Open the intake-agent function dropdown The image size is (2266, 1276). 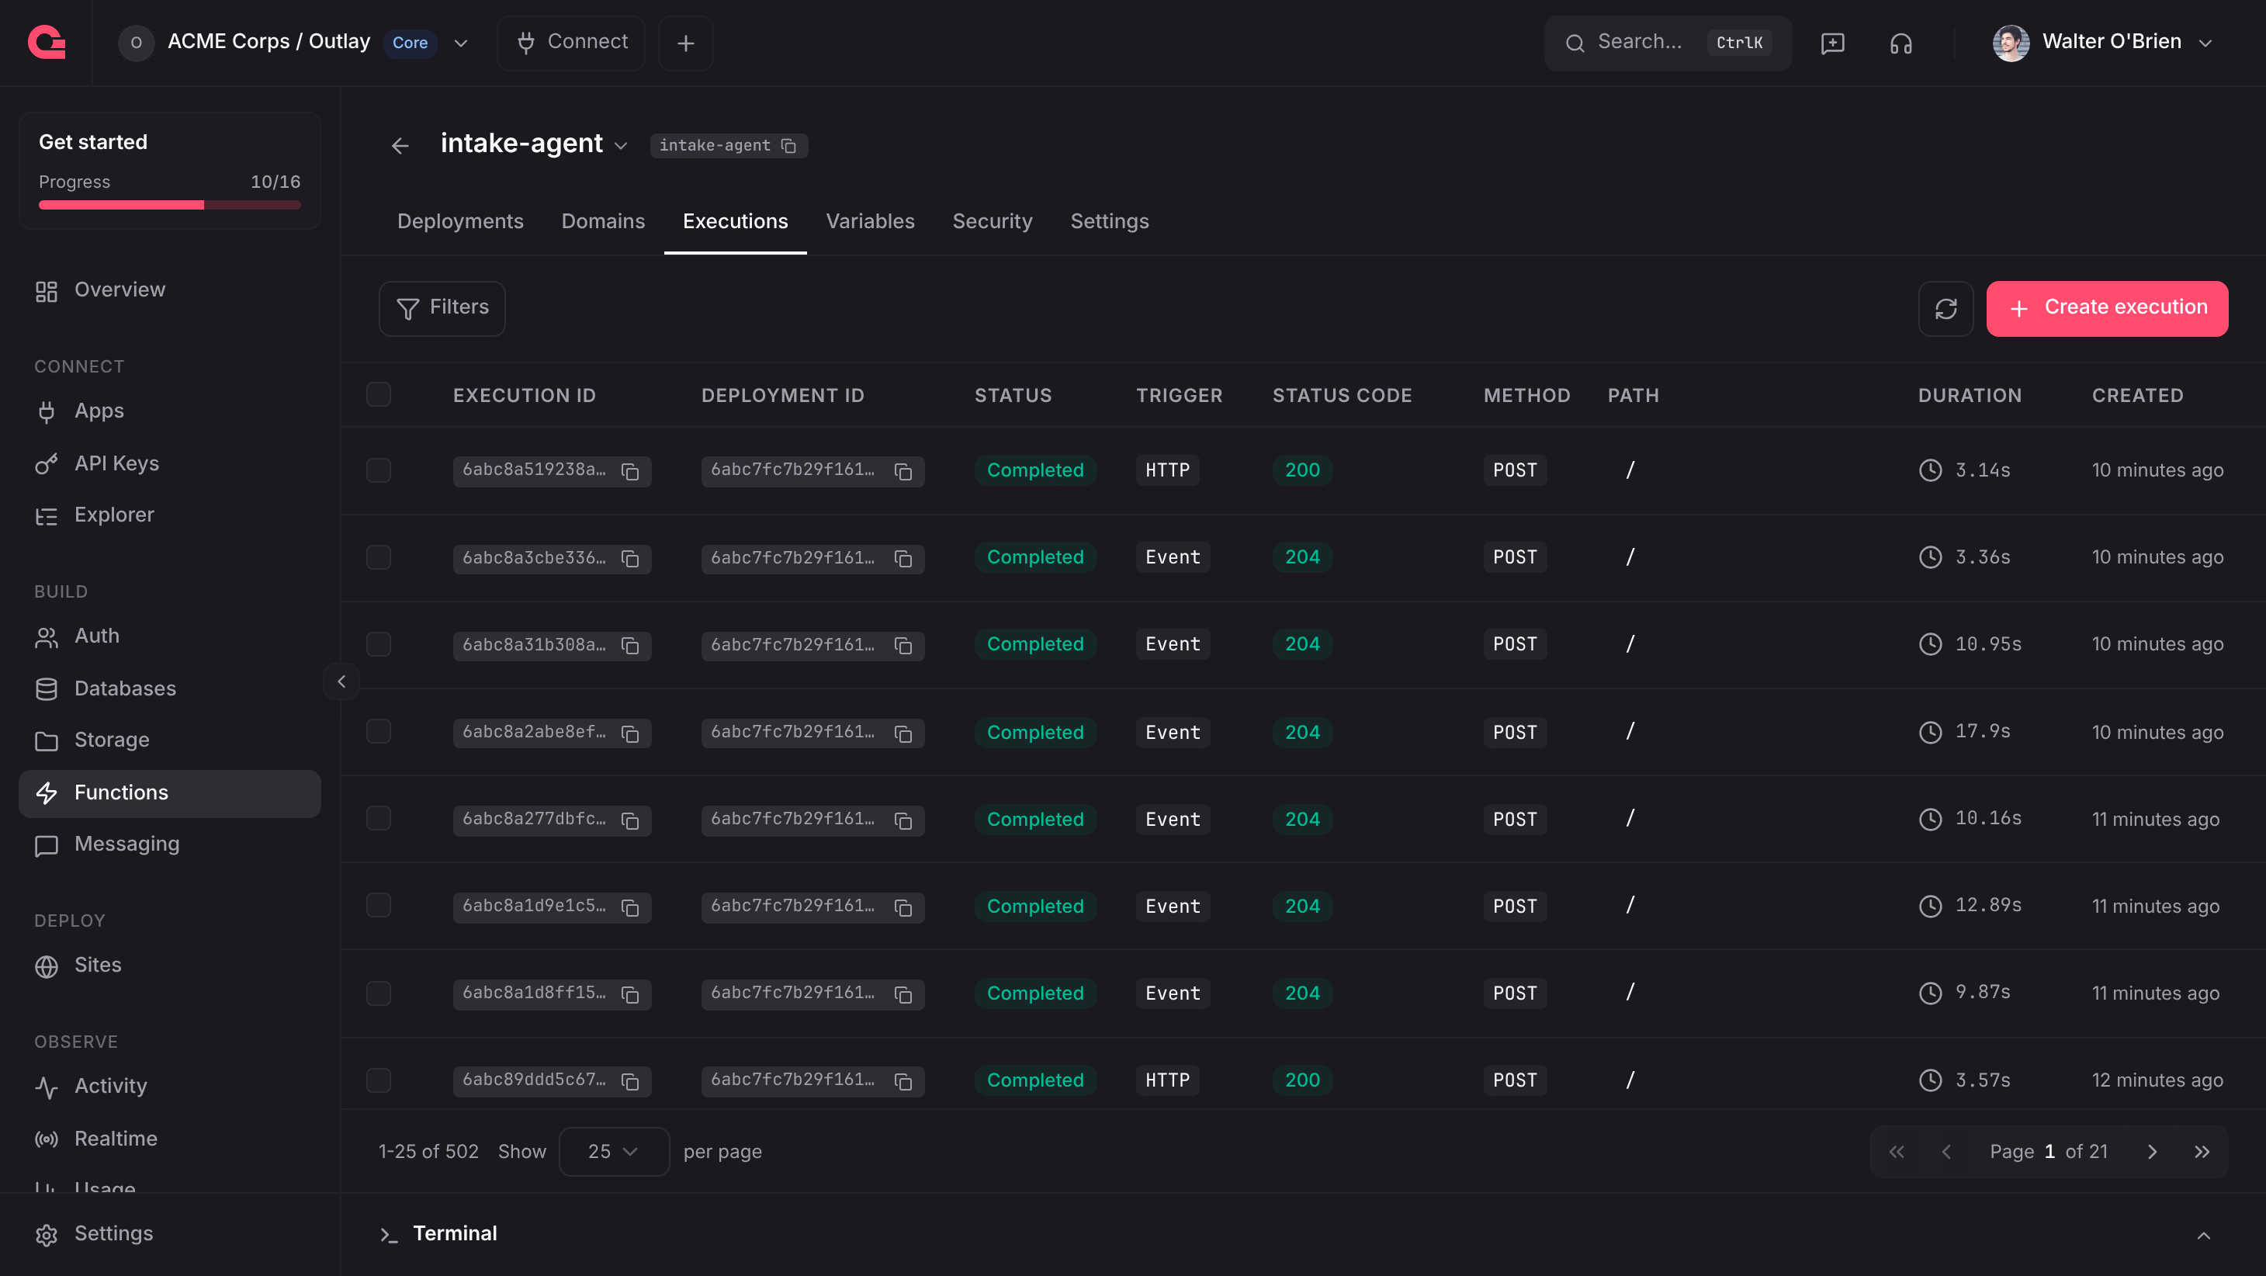click(621, 145)
